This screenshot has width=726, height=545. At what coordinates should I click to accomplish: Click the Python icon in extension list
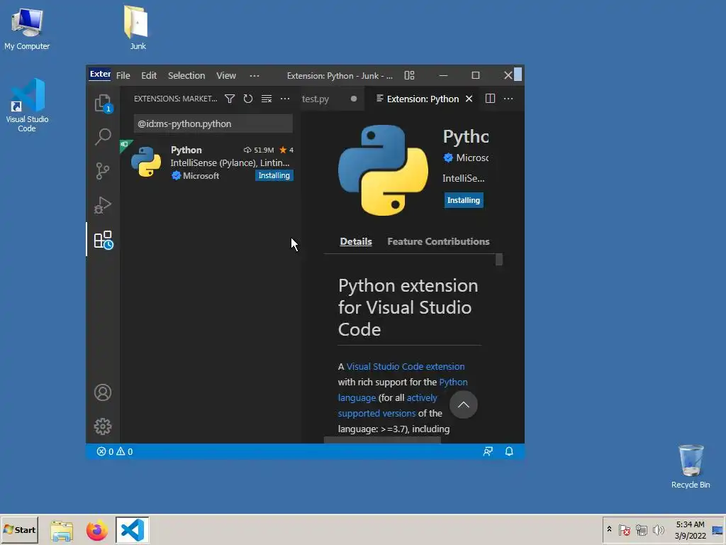(146, 162)
